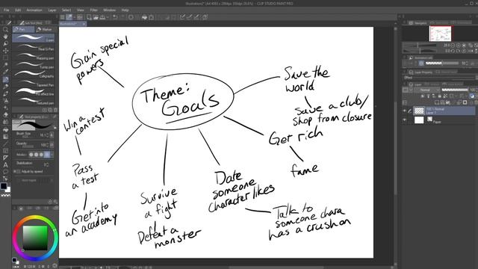Switch to the Marker sub tool tab

click(x=44, y=29)
